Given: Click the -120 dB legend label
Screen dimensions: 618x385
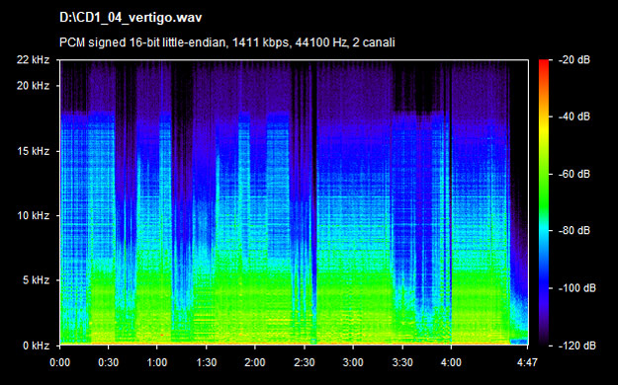Looking at the screenshot, I should pos(577,346).
